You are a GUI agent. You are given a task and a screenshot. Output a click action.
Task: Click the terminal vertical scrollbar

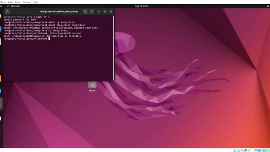tap(113, 48)
